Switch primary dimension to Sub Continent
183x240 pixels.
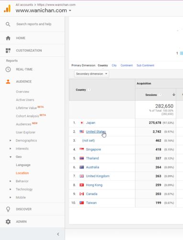145,65
